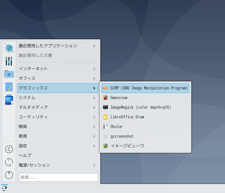Expand the システム category arrow

[94, 98]
